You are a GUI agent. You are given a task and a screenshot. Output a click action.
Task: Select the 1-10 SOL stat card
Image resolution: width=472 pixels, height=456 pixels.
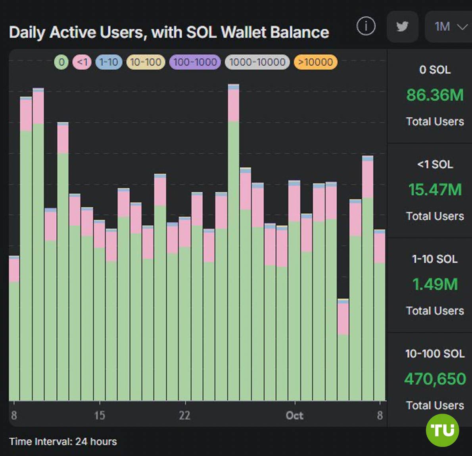coord(430,285)
